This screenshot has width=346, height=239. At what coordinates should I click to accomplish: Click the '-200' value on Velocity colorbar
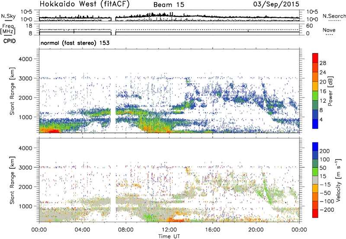click(x=327, y=210)
